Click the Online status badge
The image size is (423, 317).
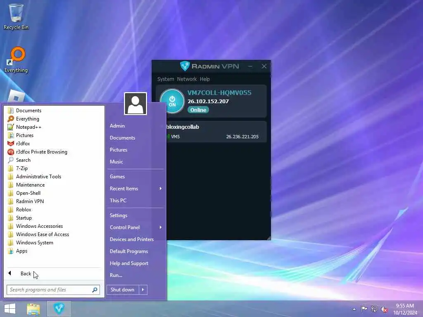198,110
